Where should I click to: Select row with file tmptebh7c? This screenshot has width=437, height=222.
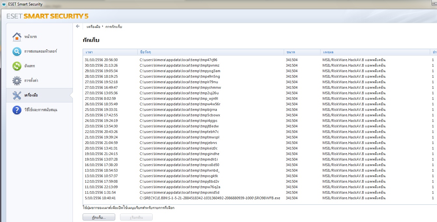(x=260, y=132)
